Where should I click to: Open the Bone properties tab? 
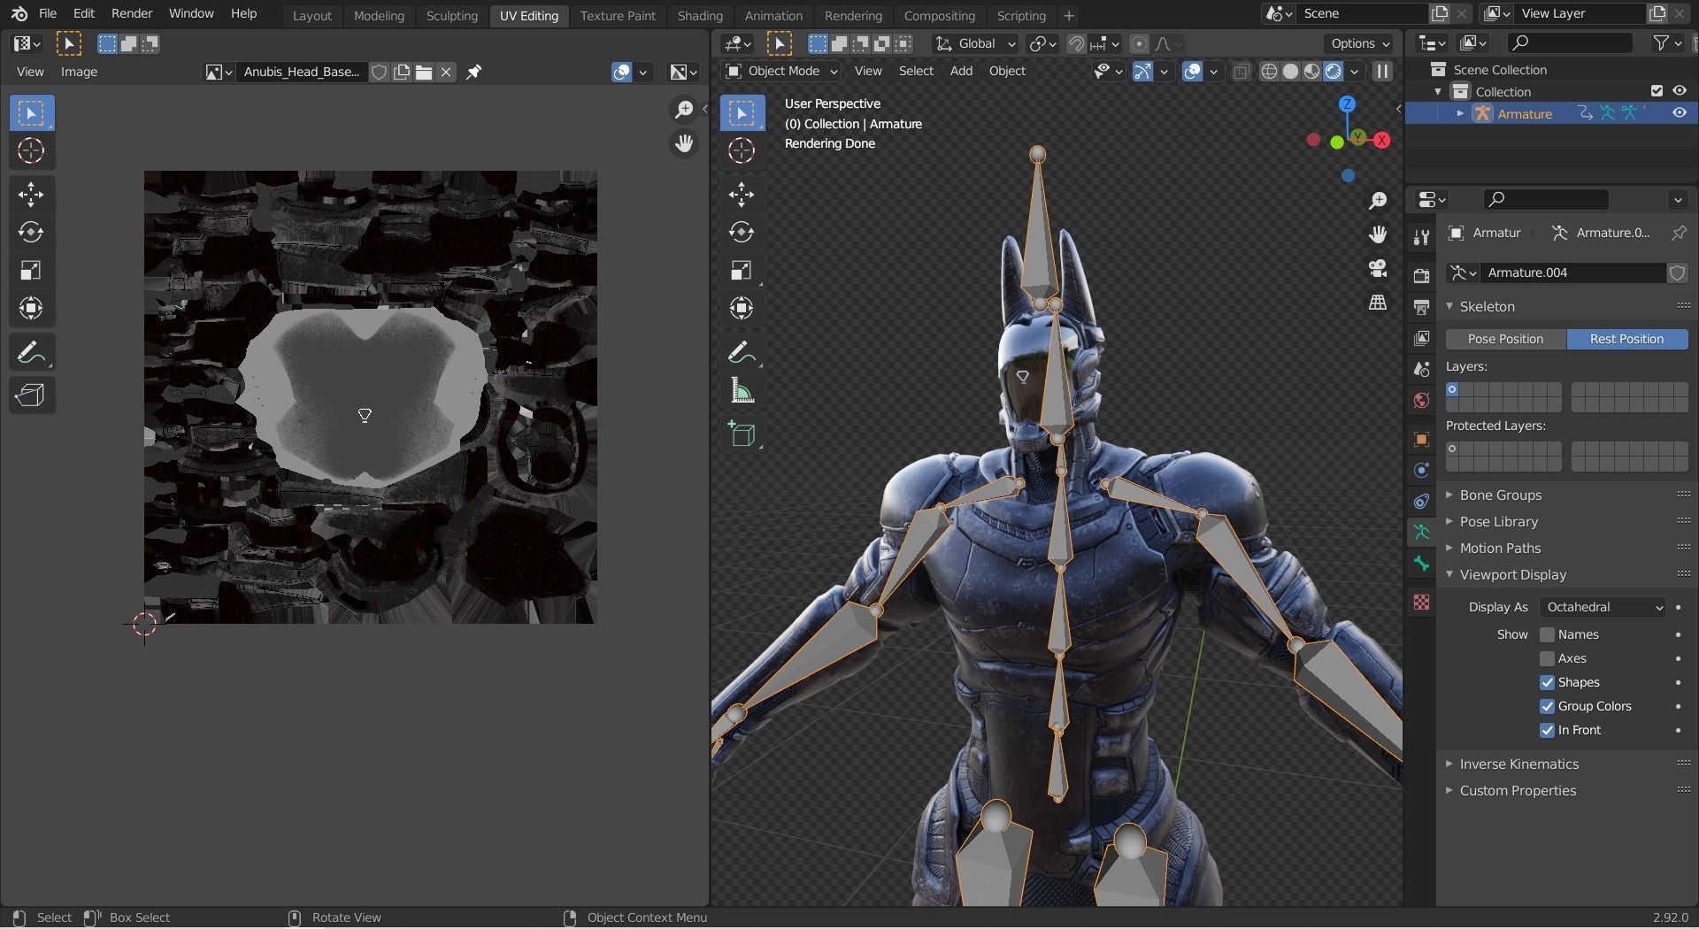(x=1421, y=564)
